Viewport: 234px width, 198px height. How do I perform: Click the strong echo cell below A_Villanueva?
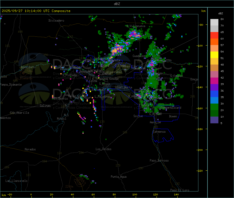click(135, 35)
